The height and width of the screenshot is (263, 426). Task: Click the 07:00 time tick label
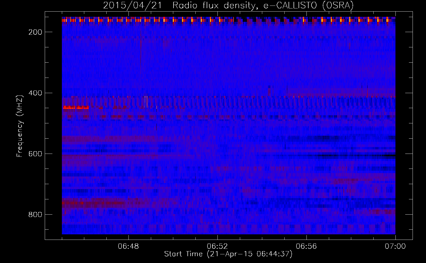[395, 246]
